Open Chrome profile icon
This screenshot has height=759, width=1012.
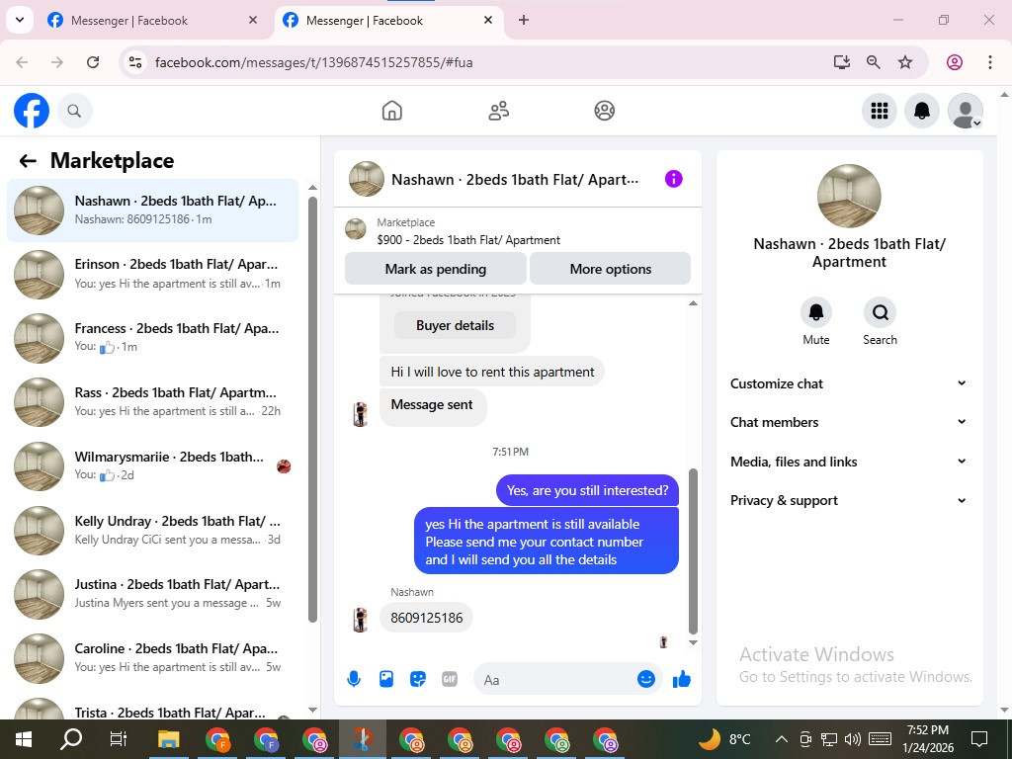[x=955, y=62]
